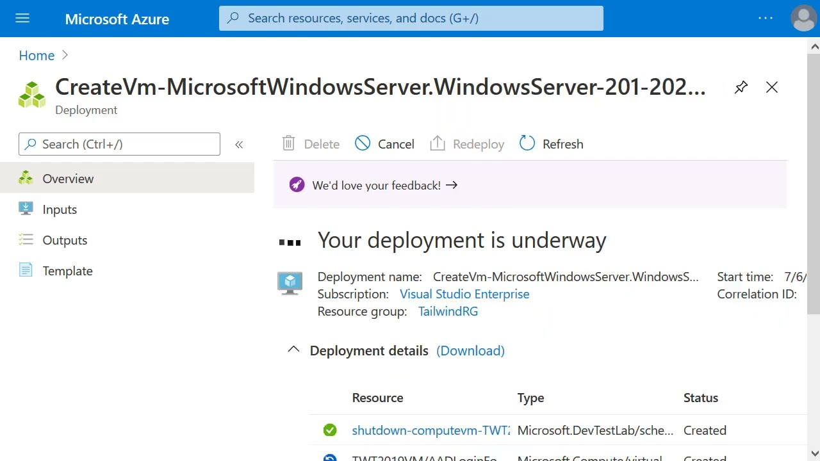Click the breadcrumb chevron after Home
This screenshot has height=461, width=820.
pyautogui.click(x=65, y=55)
